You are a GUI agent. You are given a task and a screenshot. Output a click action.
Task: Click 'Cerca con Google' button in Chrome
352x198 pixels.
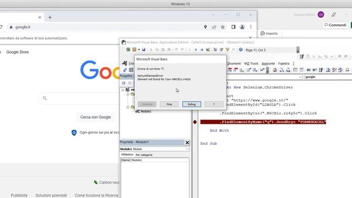tap(96, 117)
